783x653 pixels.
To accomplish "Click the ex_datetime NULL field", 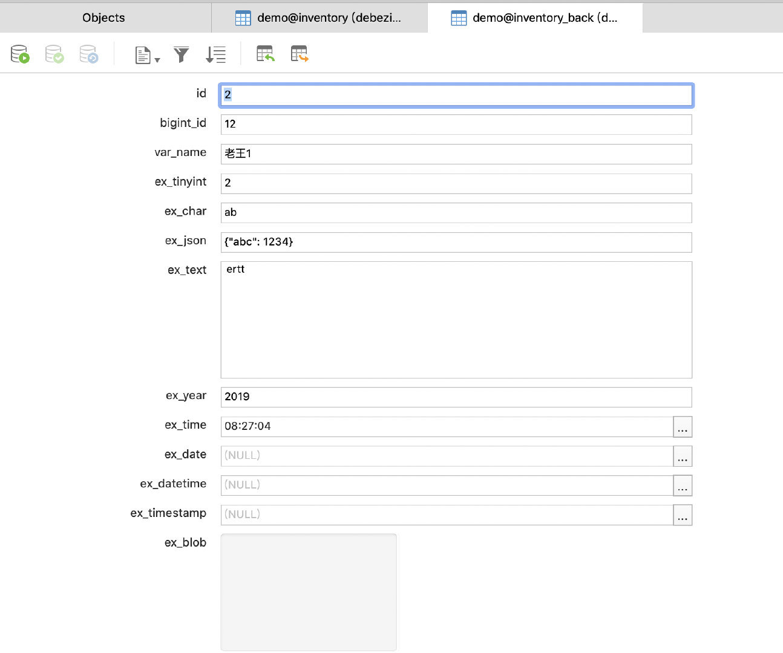I will pos(447,485).
